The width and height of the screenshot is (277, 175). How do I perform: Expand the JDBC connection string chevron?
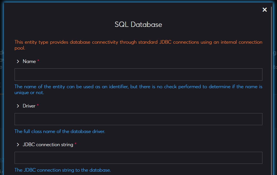coord(18,145)
